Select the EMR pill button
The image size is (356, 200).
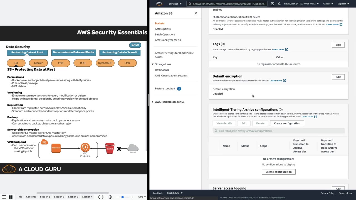(127, 63)
